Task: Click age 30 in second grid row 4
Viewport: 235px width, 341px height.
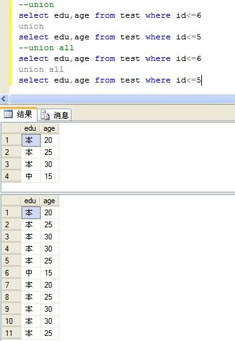Action: pyautogui.click(x=50, y=248)
